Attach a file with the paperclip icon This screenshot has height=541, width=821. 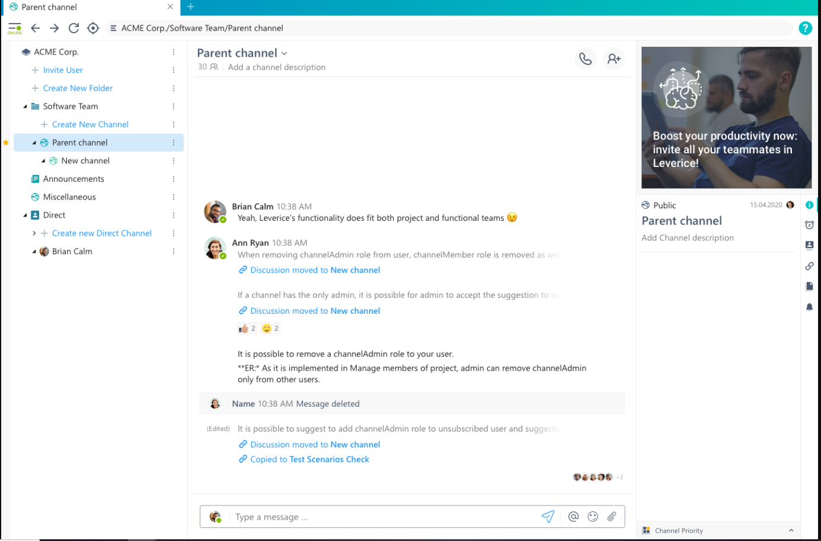click(x=612, y=517)
